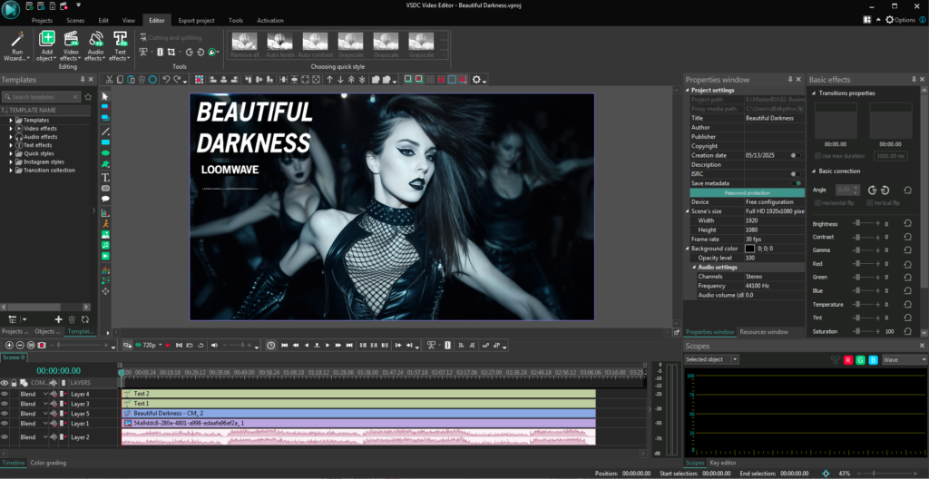Screen dimensions: 929x479
Task: Toggle the Save metadata switch
Action: pyautogui.click(x=796, y=183)
